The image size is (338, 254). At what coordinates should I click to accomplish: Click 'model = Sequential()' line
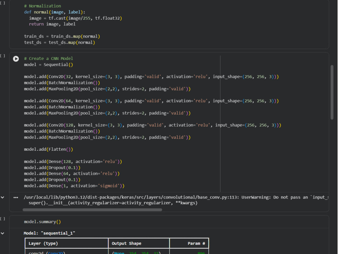pyautogui.click(x=48, y=65)
